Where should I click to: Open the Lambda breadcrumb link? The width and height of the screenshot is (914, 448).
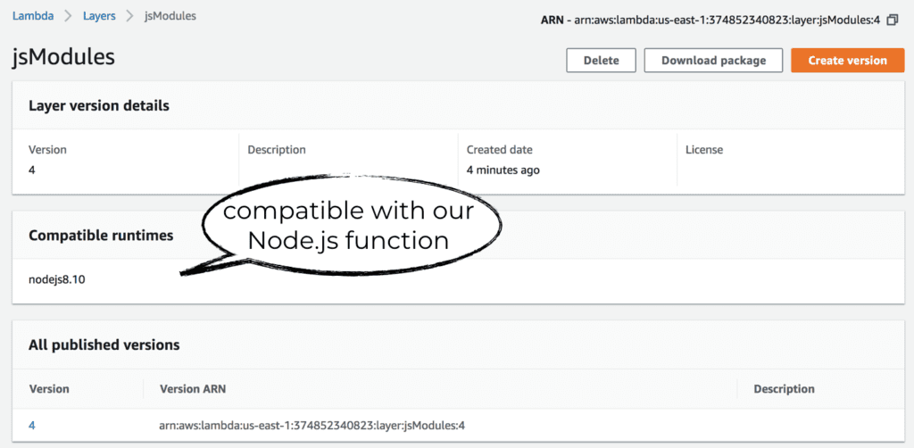(x=33, y=16)
